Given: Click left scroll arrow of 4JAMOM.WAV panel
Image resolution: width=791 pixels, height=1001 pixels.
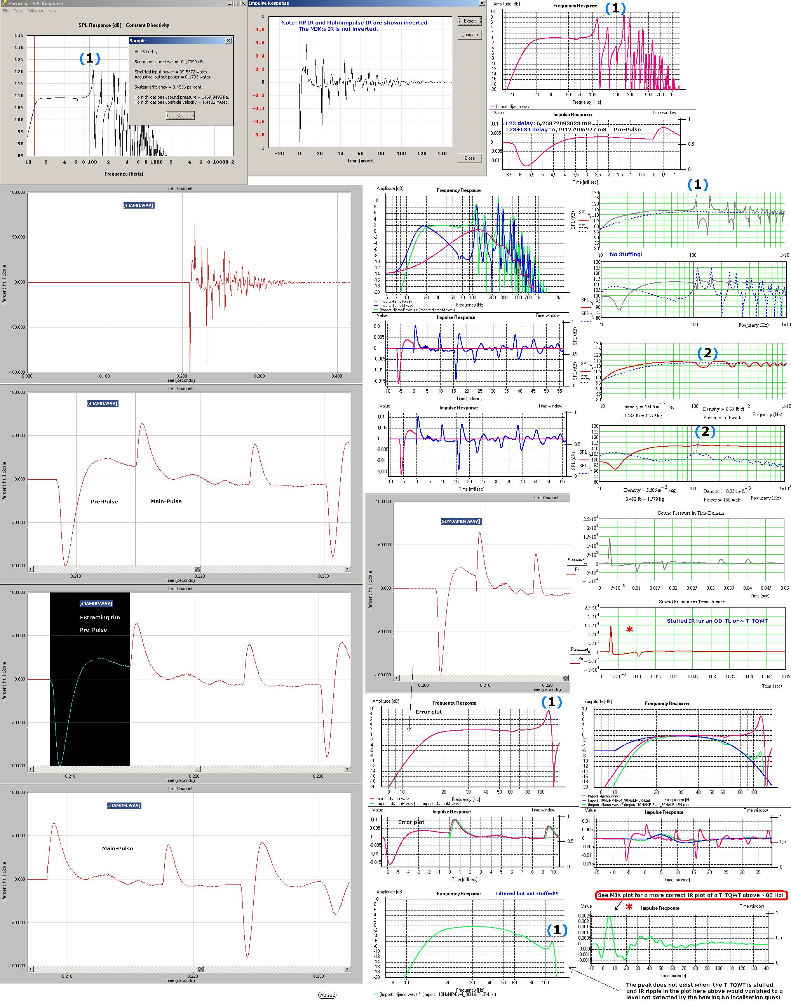Looking at the screenshot, I should point(31,969).
